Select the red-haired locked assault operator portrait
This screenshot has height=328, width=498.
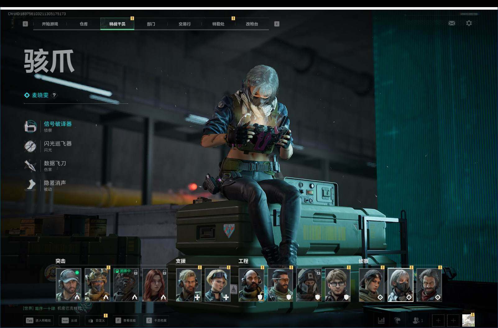click(x=155, y=285)
